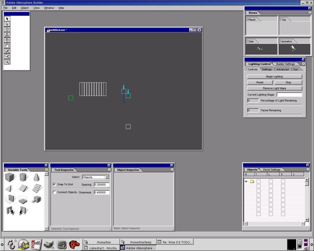Open the Window menu
This screenshot has width=314, height=251.
point(49,8)
